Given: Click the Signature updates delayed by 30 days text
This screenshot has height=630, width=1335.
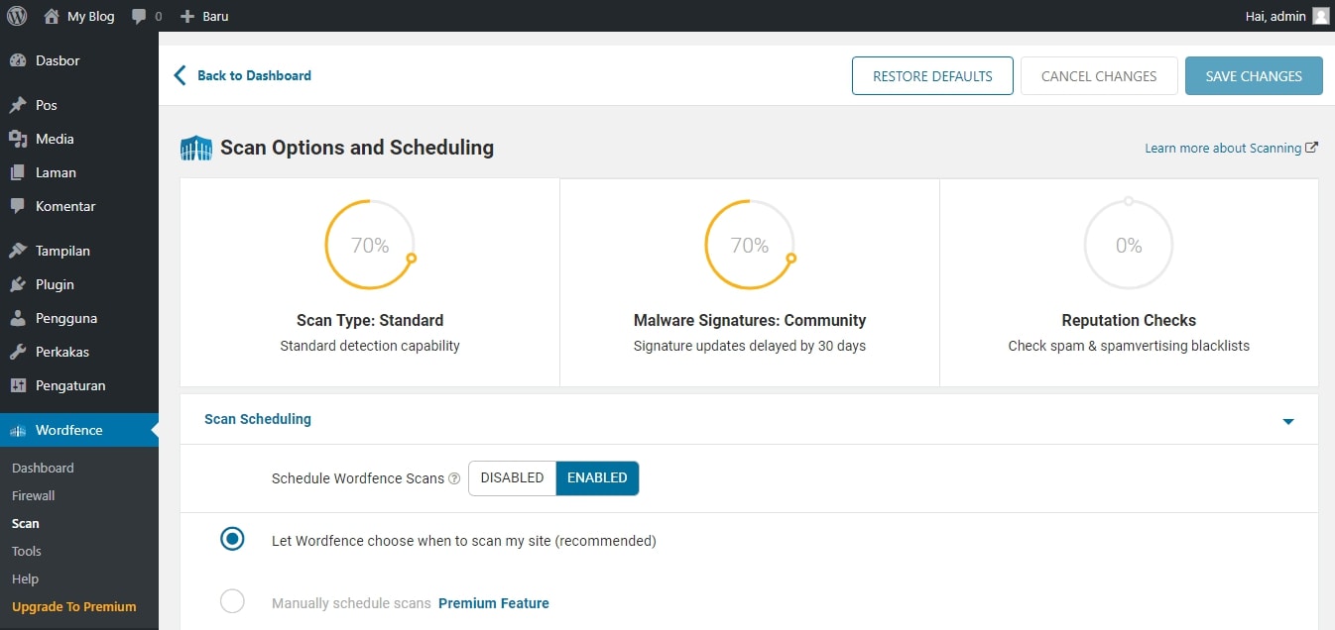Looking at the screenshot, I should (750, 346).
